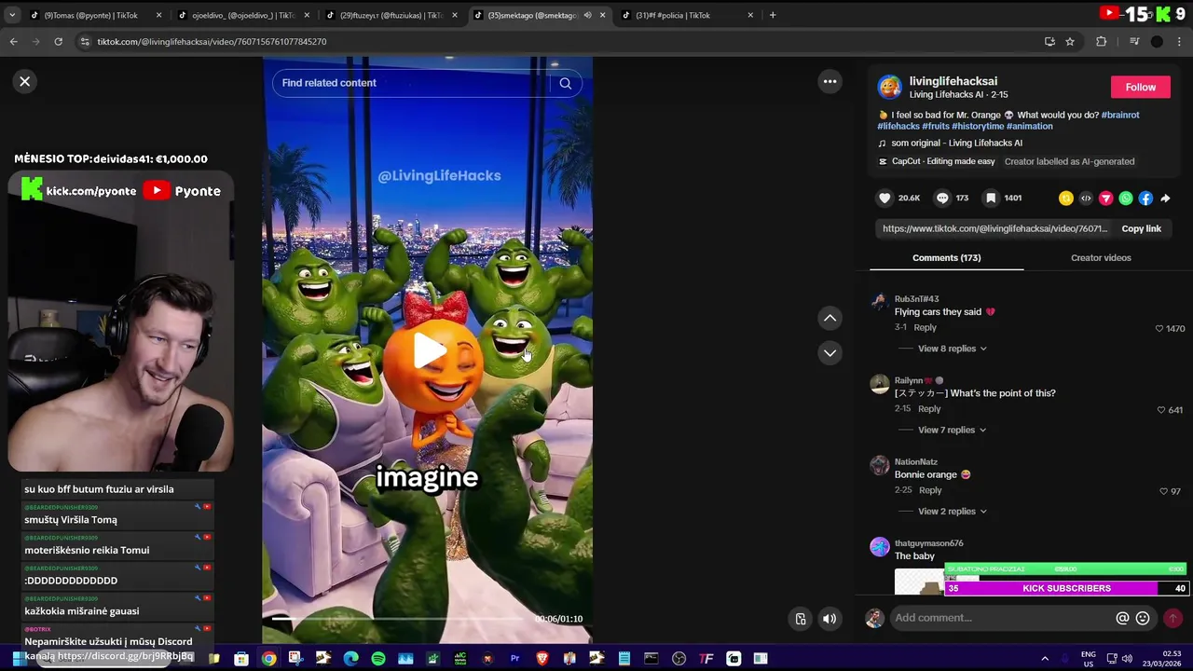Open the three-dots more options menu

click(x=830, y=81)
